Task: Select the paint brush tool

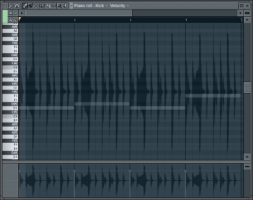Action: (30, 6)
